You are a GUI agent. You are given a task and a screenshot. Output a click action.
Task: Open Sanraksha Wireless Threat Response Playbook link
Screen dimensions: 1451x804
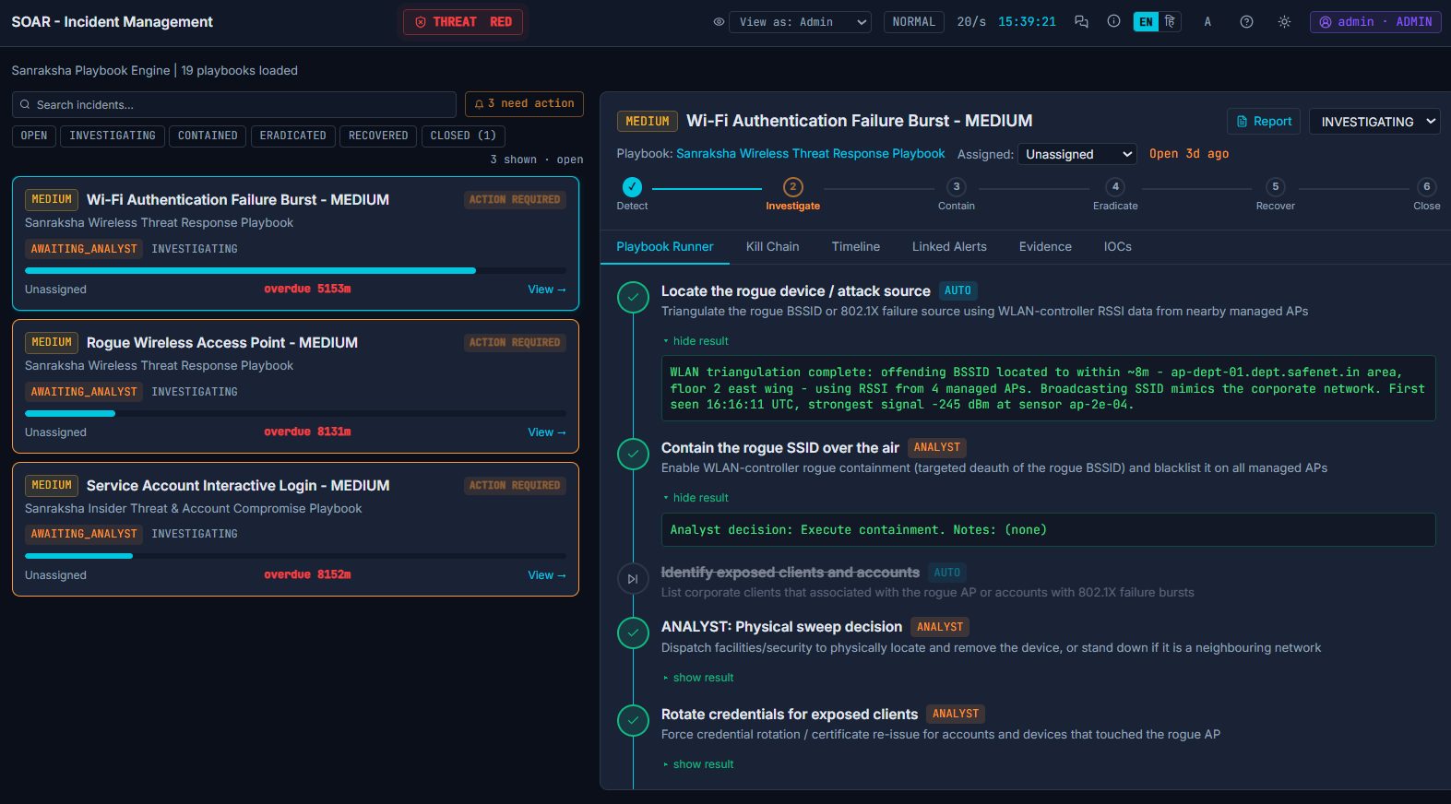pyautogui.click(x=810, y=154)
